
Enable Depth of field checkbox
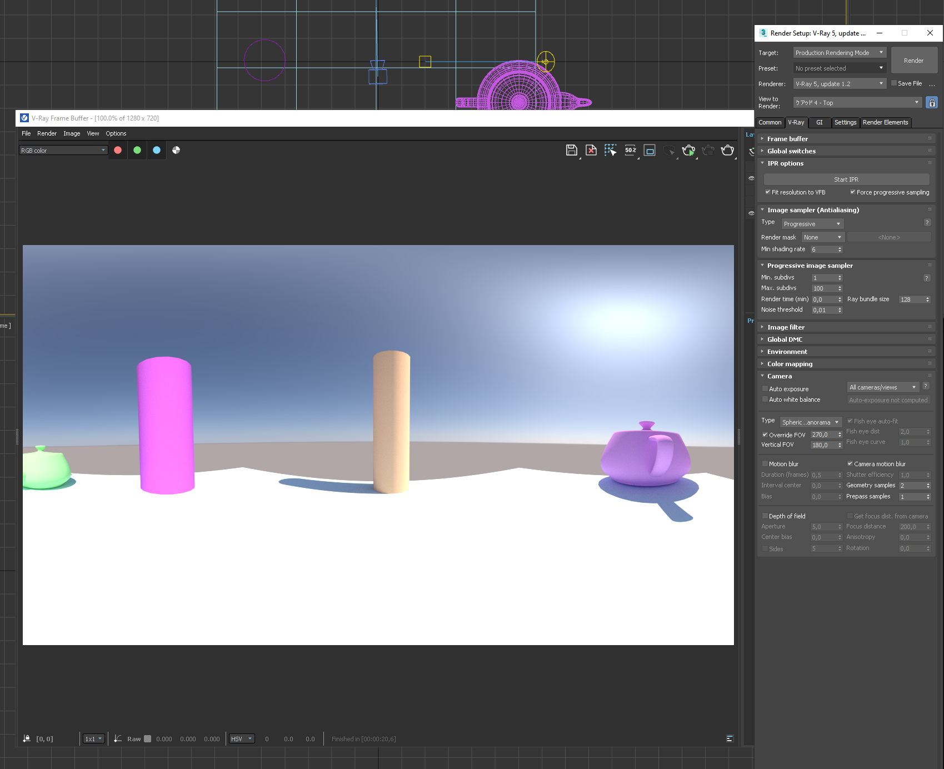pyautogui.click(x=765, y=516)
